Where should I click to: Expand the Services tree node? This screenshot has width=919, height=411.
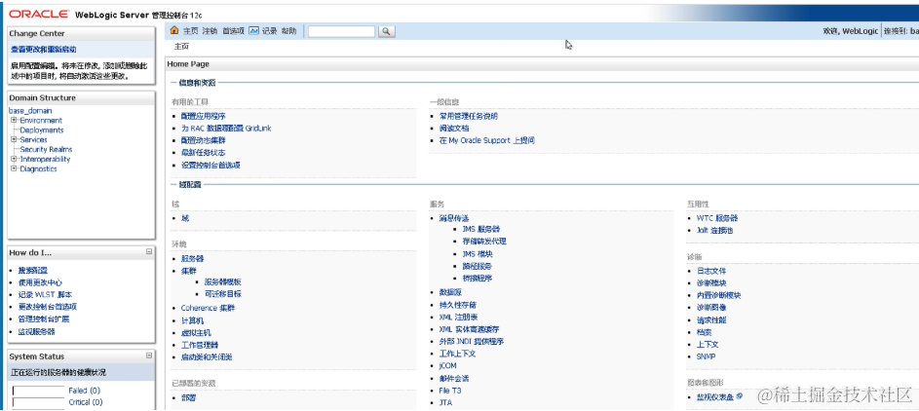pos(14,139)
